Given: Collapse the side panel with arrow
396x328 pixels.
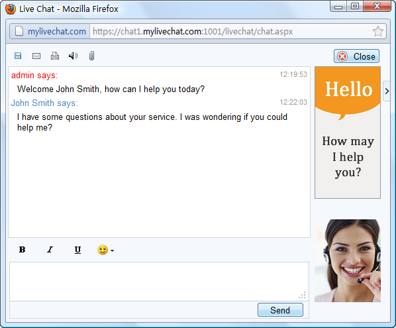Looking at the screenshot, I should coord(387,91).
